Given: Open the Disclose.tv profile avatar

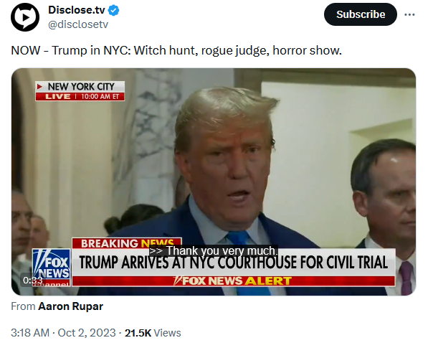Looking at the screenshot, I should pyautogui.click(x=25, y=17).
